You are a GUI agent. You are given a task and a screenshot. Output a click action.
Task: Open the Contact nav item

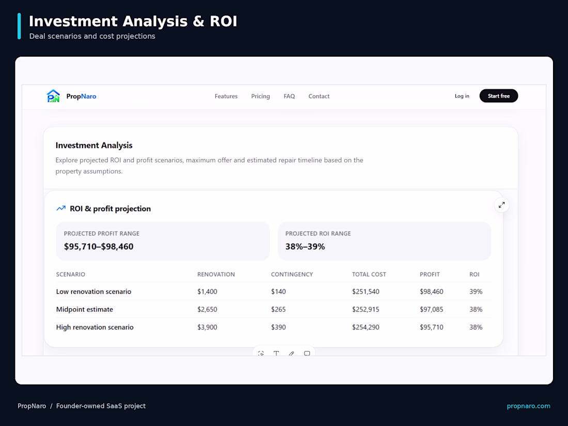pos(319,96)
